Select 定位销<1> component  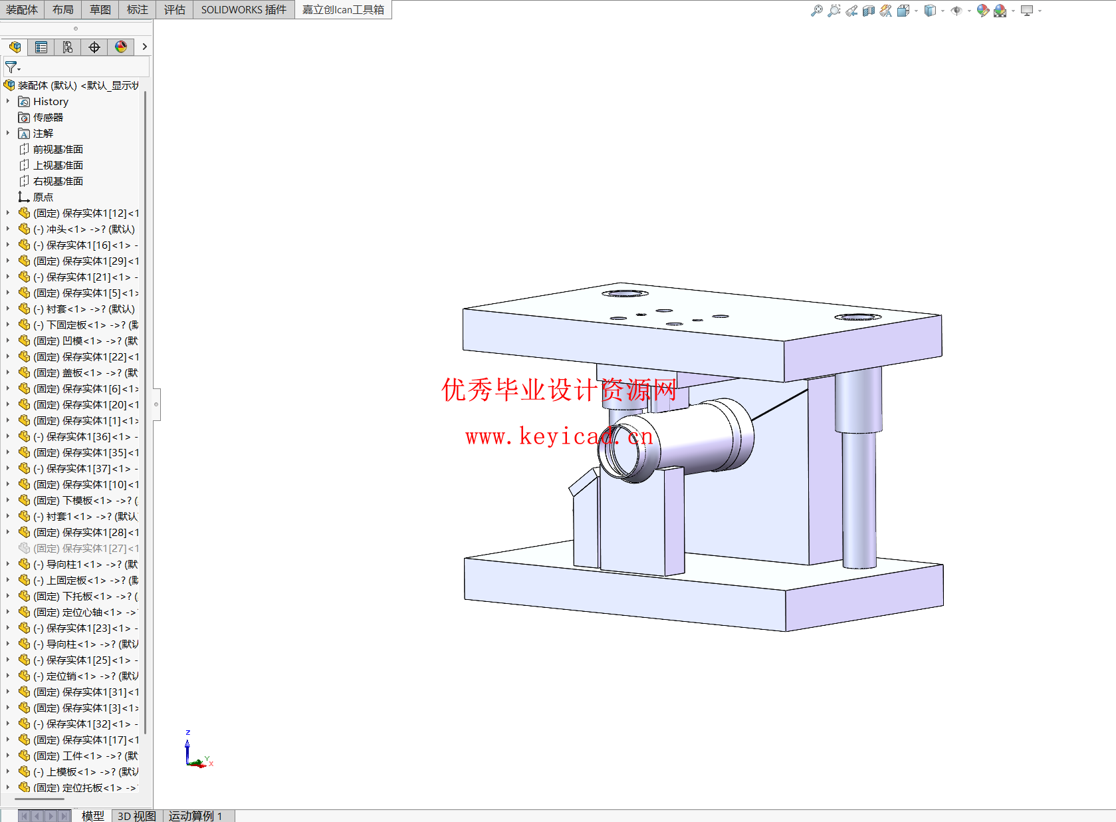pyautogui.click(x=79, y=676)
